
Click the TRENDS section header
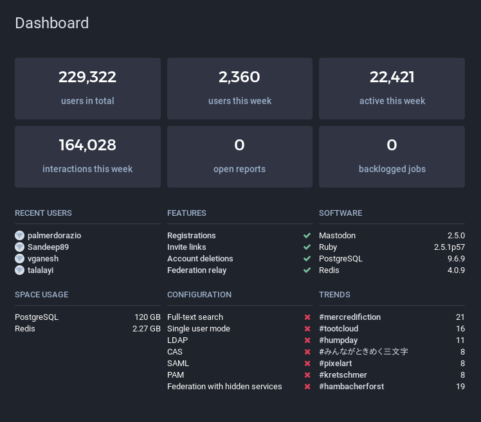334,295
